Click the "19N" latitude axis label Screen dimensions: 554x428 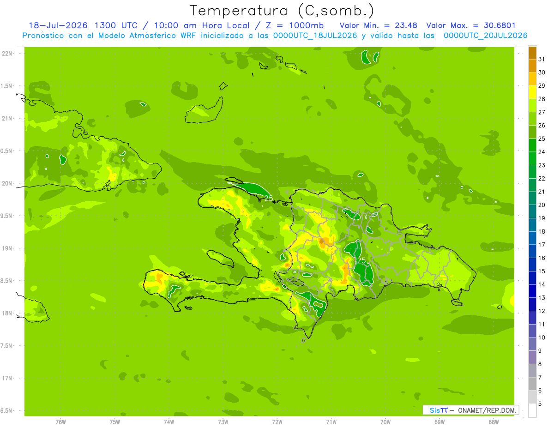(7, 248)
